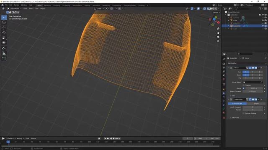
Task: Open the Global transform orientation dropdown
Action: click(x=99, y=8)
